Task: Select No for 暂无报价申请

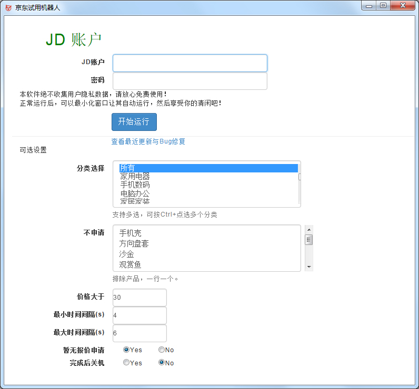Action: [162, 350]
